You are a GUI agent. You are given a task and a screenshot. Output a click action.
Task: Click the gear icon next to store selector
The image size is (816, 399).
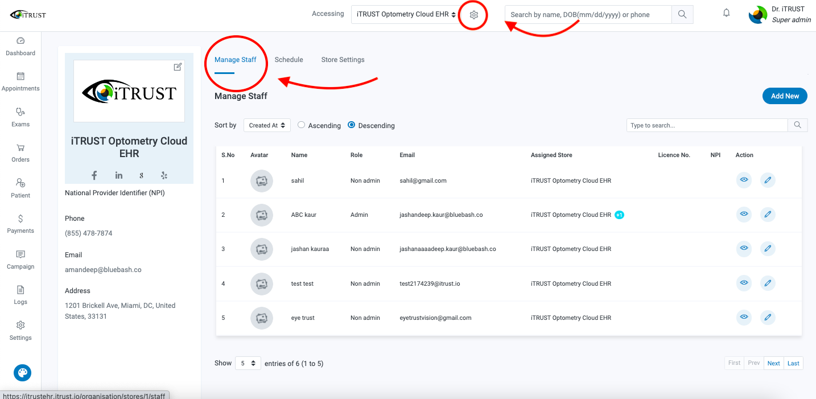pyautogui.click(x=474, y=15)
